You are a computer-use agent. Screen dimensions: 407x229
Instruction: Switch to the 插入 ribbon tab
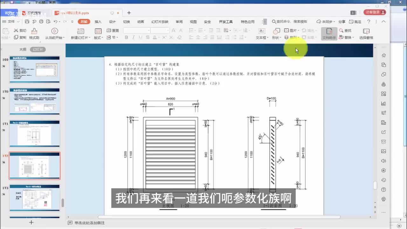[98, 22]
